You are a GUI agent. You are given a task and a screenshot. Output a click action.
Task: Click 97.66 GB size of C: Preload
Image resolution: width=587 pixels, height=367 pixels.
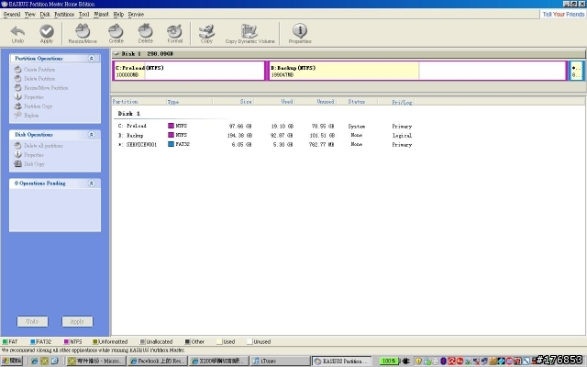point(240,127)
